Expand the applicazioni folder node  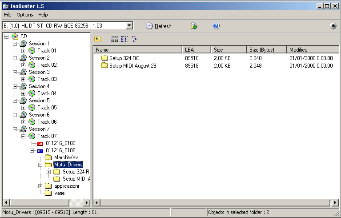click(40, 186)
